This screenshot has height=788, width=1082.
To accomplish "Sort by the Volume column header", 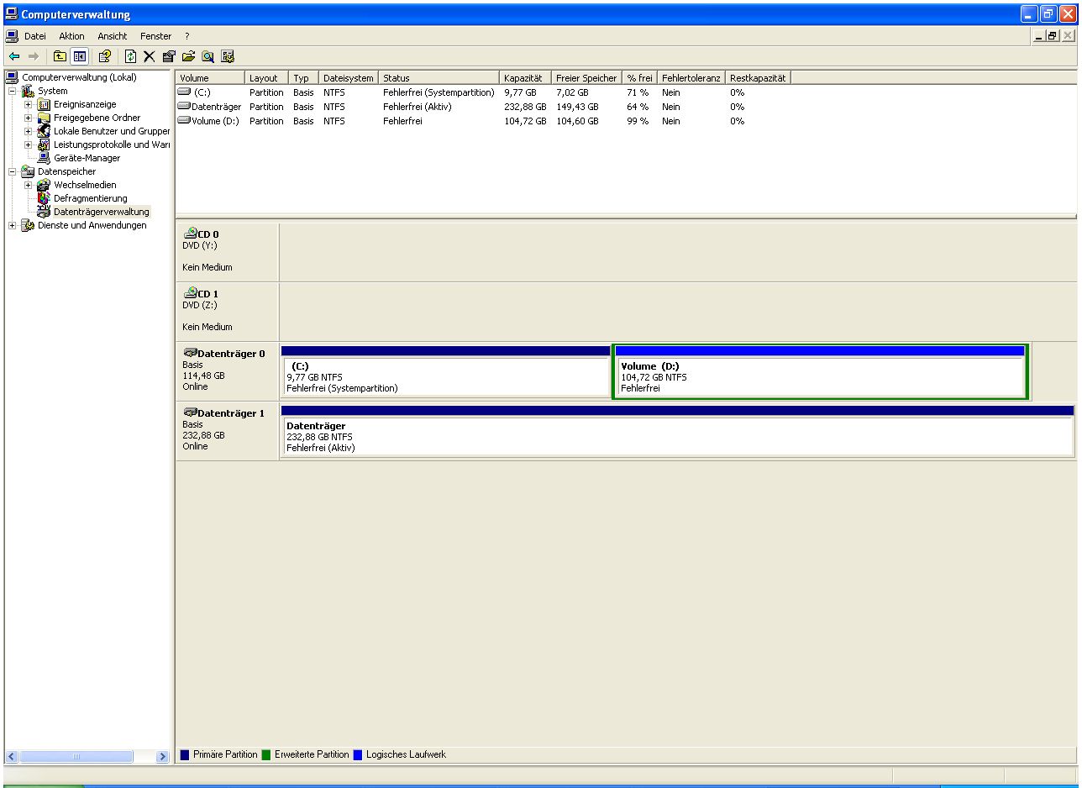I will (210, 78).
